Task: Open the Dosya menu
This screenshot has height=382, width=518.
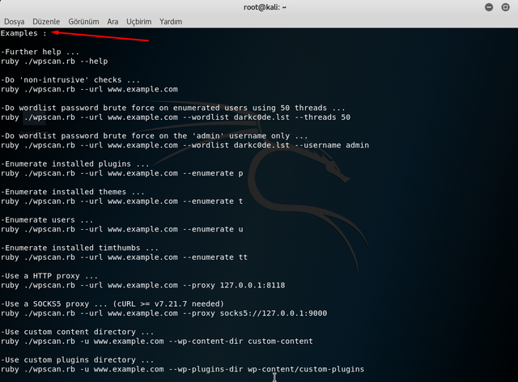Action: click(x=15, y=22)
